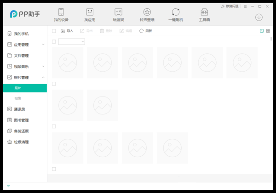This screenshot has height=193, width=276.
Task: Open the 玩游戏 games tab
Action: click(x=119, y=15)
